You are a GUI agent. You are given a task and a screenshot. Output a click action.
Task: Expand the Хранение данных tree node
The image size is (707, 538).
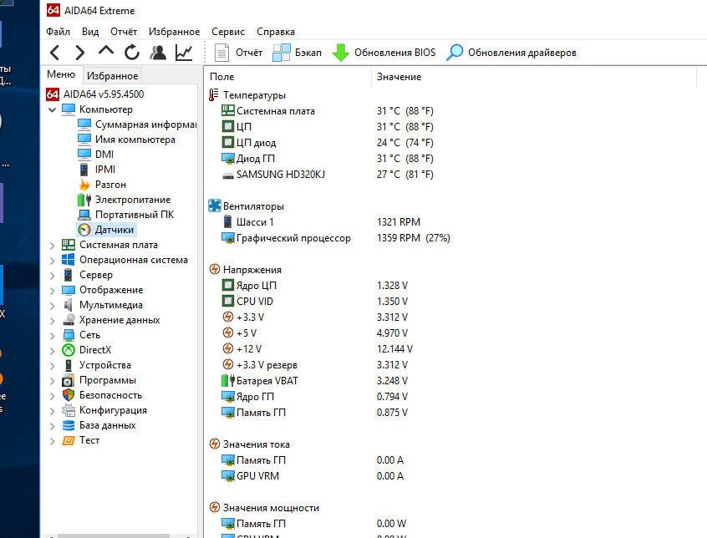point(53,320)
